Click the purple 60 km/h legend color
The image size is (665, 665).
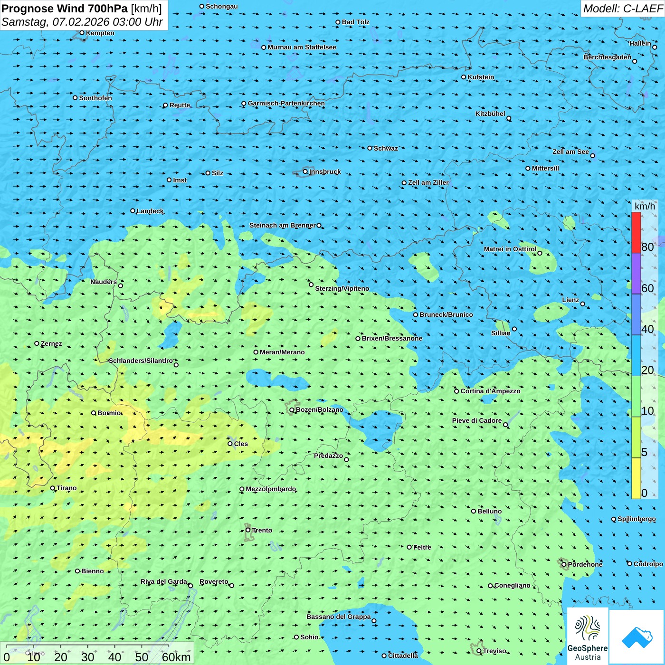[x=636, y=274]
